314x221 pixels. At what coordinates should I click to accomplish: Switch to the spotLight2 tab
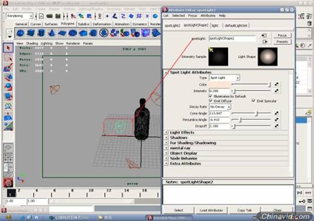[173, 26]
